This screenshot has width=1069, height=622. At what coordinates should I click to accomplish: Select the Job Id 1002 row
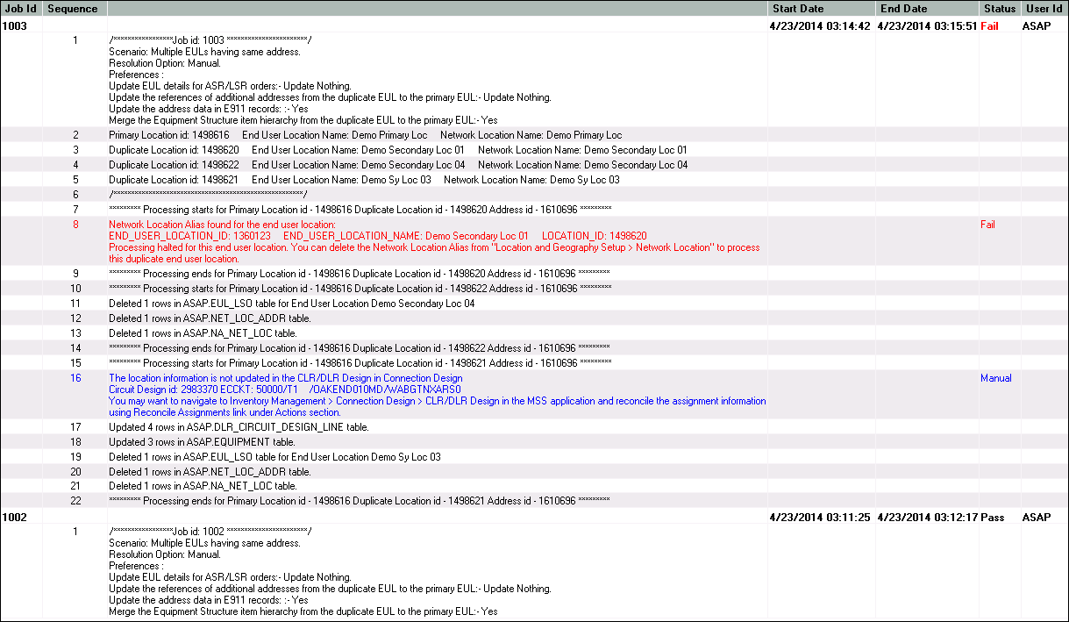(534, 518)
